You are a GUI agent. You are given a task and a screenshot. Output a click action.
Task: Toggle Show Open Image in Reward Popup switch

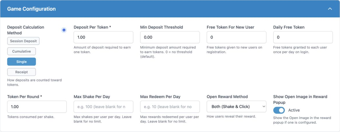[279, 110]
